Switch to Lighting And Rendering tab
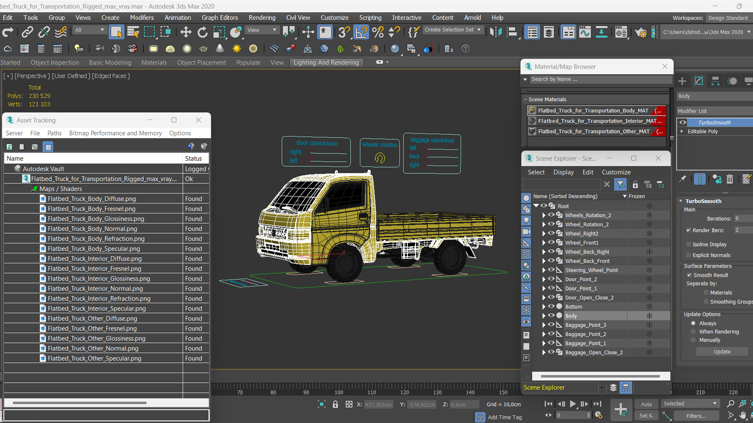This screenshot has width=753, height=423. click(x=326, y=63)
